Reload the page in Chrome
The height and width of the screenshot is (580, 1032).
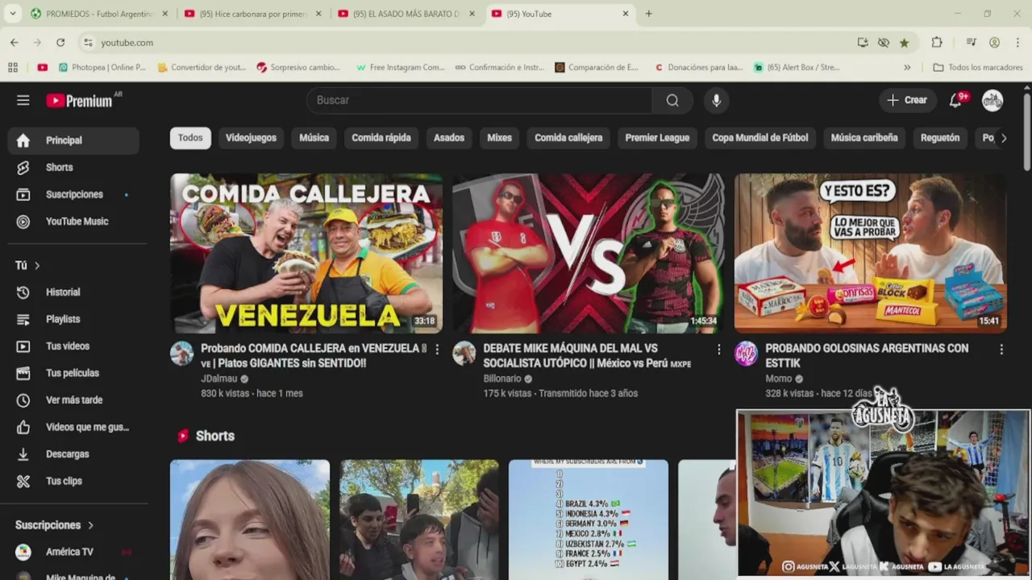pos(60,43)
